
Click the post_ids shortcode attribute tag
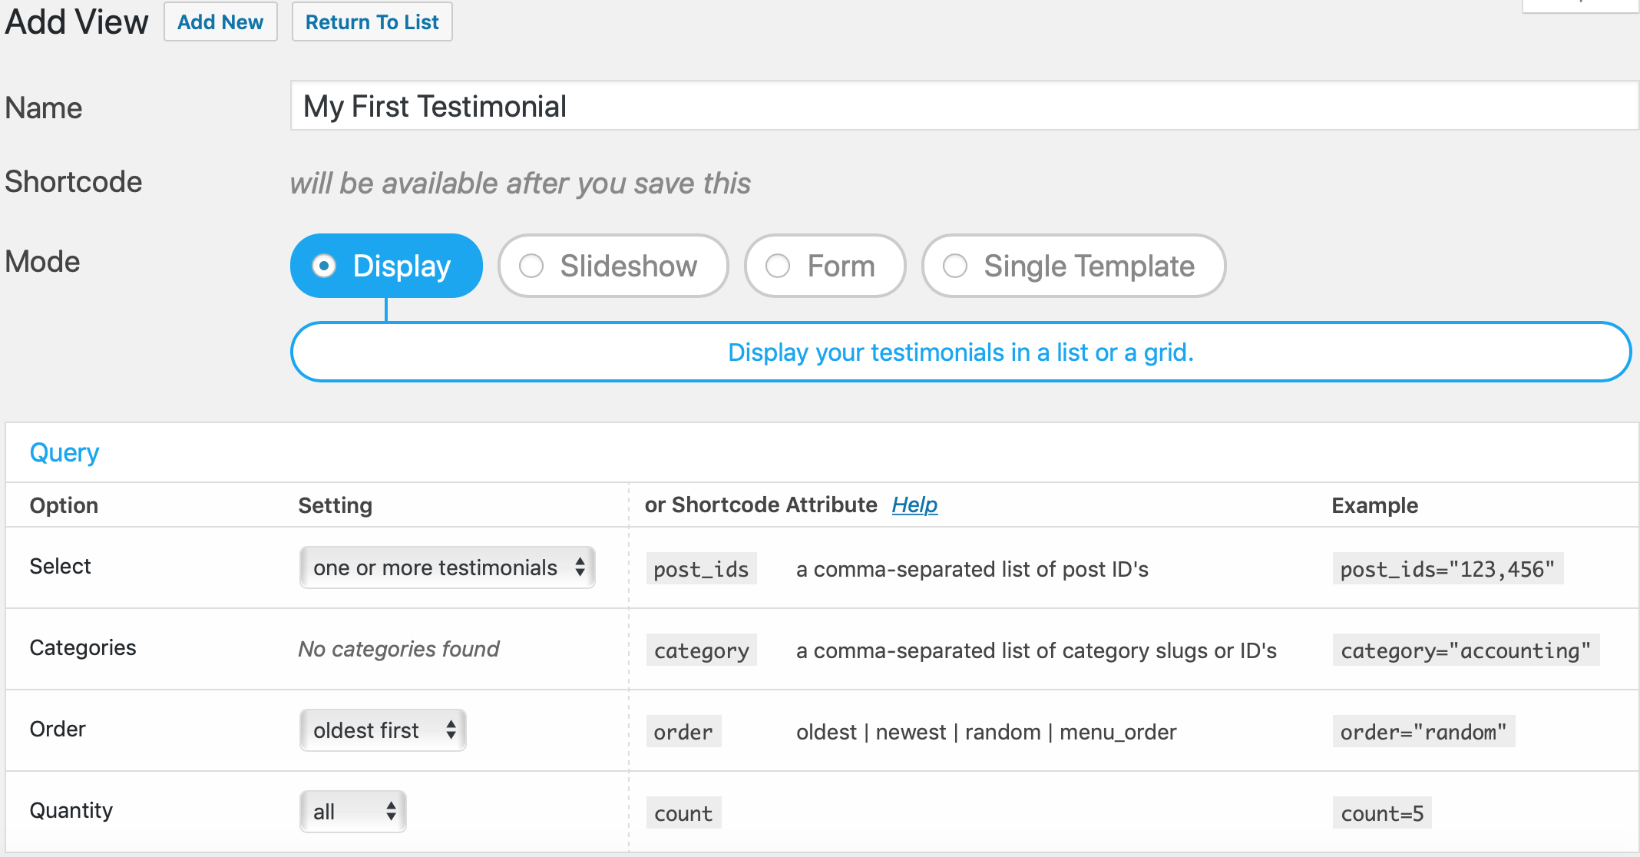pyautogui.click(x=701, y=569)
